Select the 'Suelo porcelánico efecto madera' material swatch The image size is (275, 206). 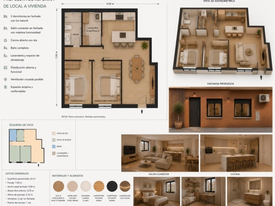coord(58,186)
